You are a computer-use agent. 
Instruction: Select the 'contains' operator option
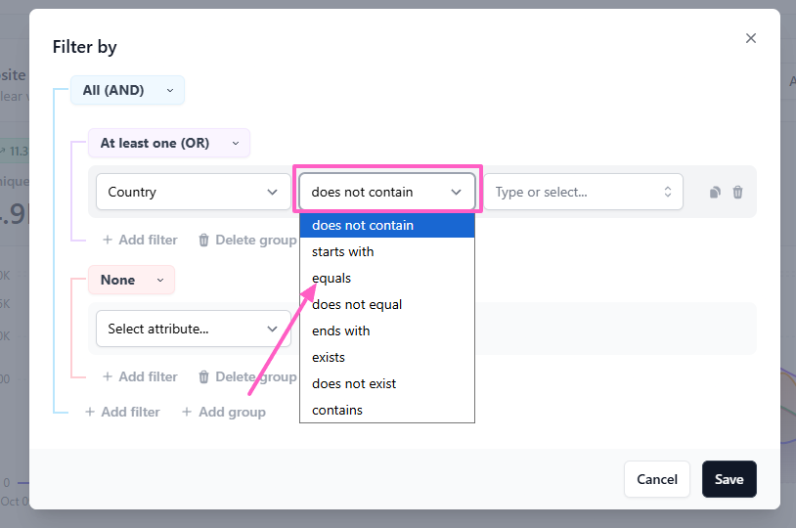pos(337,410)
